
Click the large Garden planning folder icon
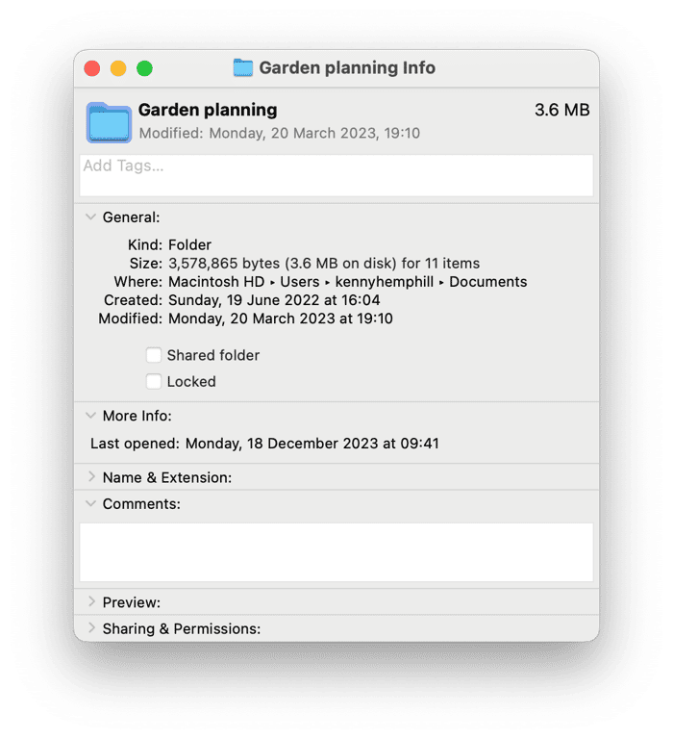(x=109, y=122)
